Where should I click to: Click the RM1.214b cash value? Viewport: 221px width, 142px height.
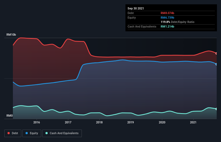pyautogui.click(x=167, y=26)
